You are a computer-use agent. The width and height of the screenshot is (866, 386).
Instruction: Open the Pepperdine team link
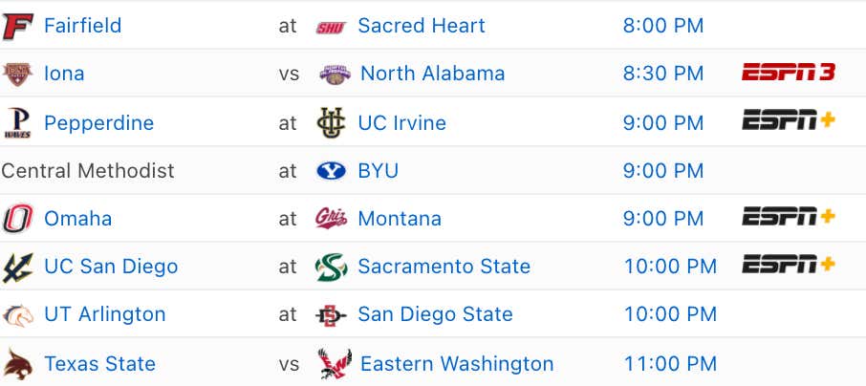tap(98, 122)
